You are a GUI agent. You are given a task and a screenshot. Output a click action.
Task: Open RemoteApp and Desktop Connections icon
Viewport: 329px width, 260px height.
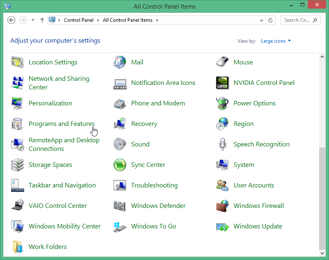click(18, 144)
